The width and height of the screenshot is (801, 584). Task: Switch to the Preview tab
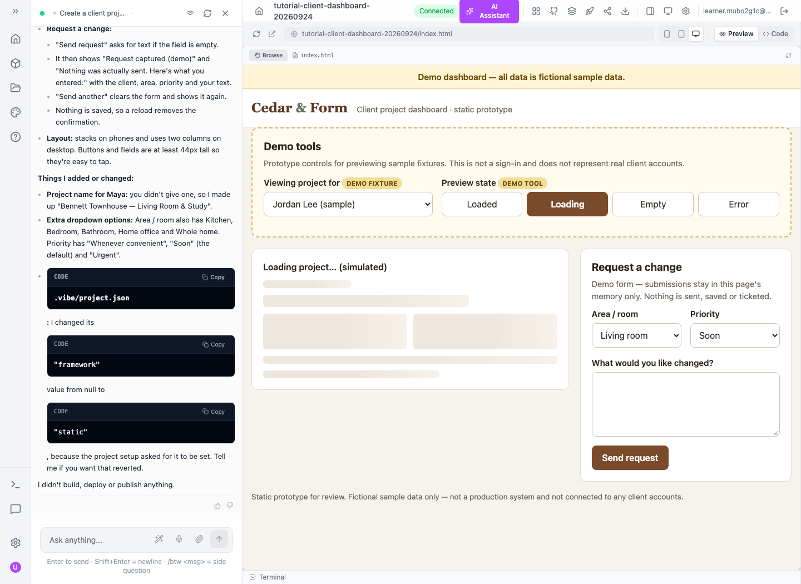click(736, 34)
